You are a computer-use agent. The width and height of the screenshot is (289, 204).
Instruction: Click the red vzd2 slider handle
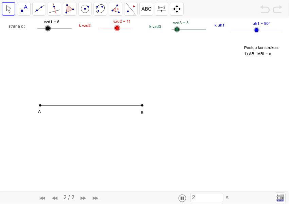(x=117, y=28)
